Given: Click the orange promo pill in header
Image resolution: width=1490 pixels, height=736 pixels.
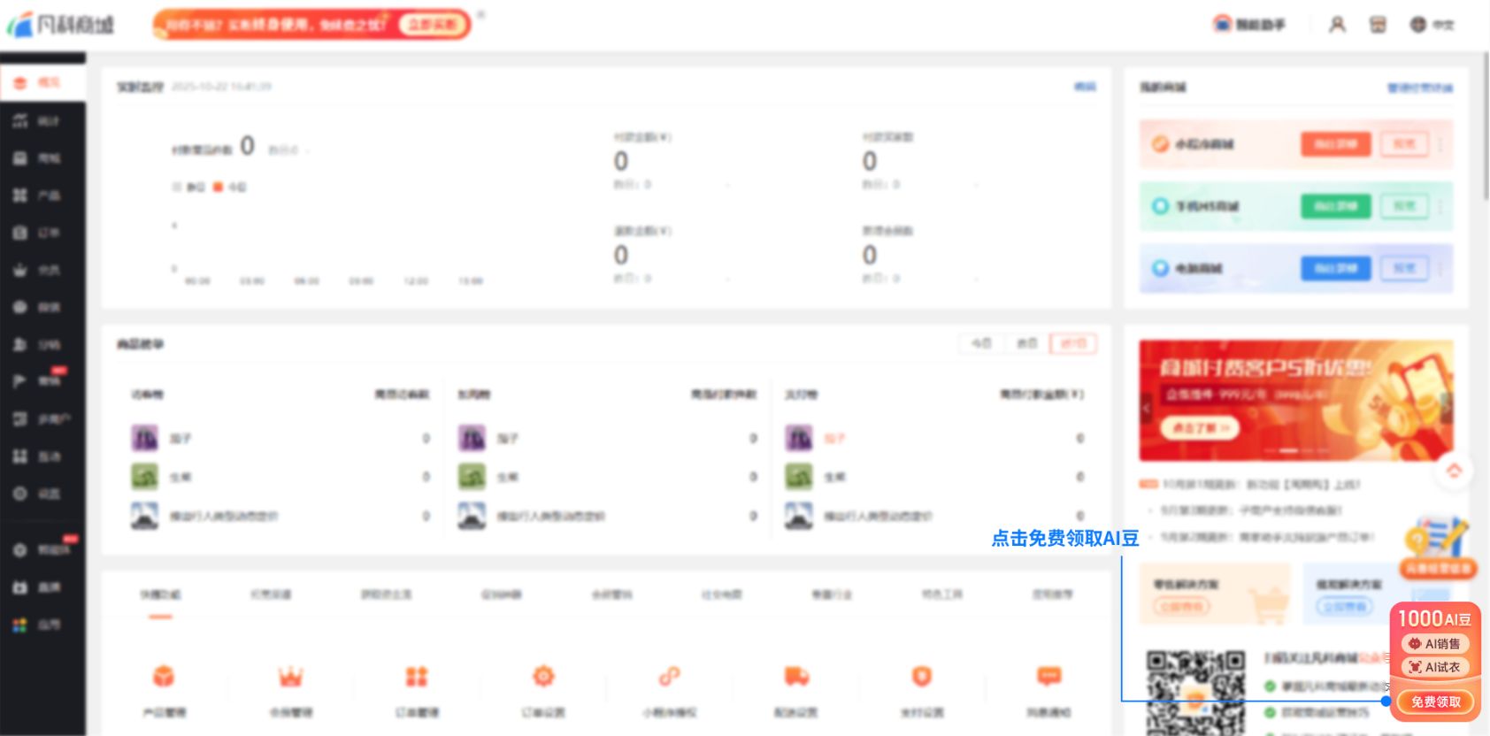Looking at the screenshot, I should click(311, 24).
